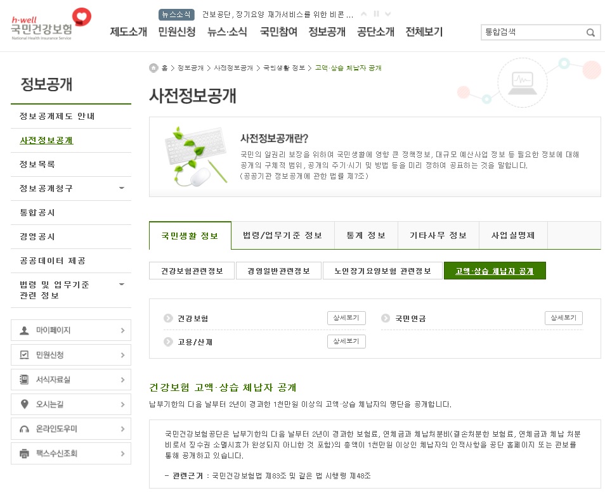The width and height of the screenshot is (605, 493).
Task: Expand 법령 및 업무기준 관련 정보 menu
Action: pos(122,285)
